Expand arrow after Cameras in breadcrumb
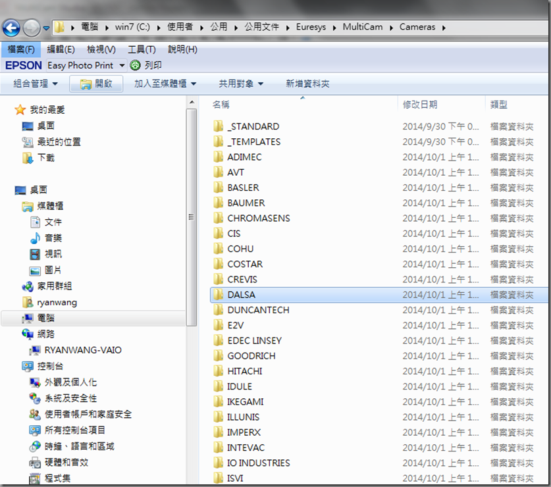 [x=444, y=28]
